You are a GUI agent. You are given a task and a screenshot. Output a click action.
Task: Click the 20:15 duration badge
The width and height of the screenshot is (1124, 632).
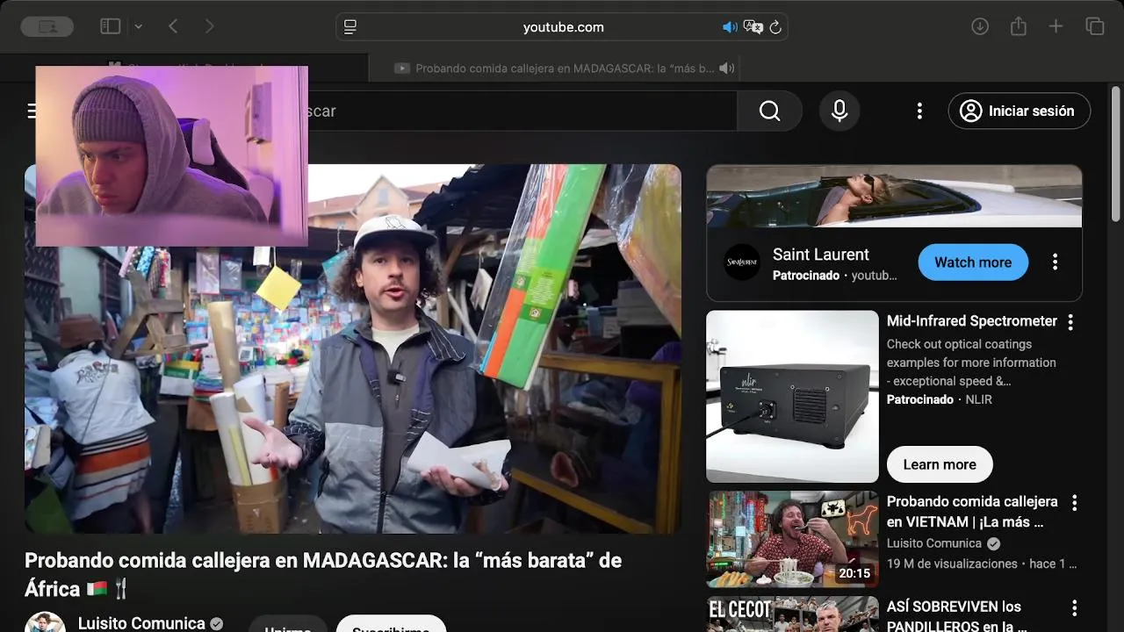(854, 573)
